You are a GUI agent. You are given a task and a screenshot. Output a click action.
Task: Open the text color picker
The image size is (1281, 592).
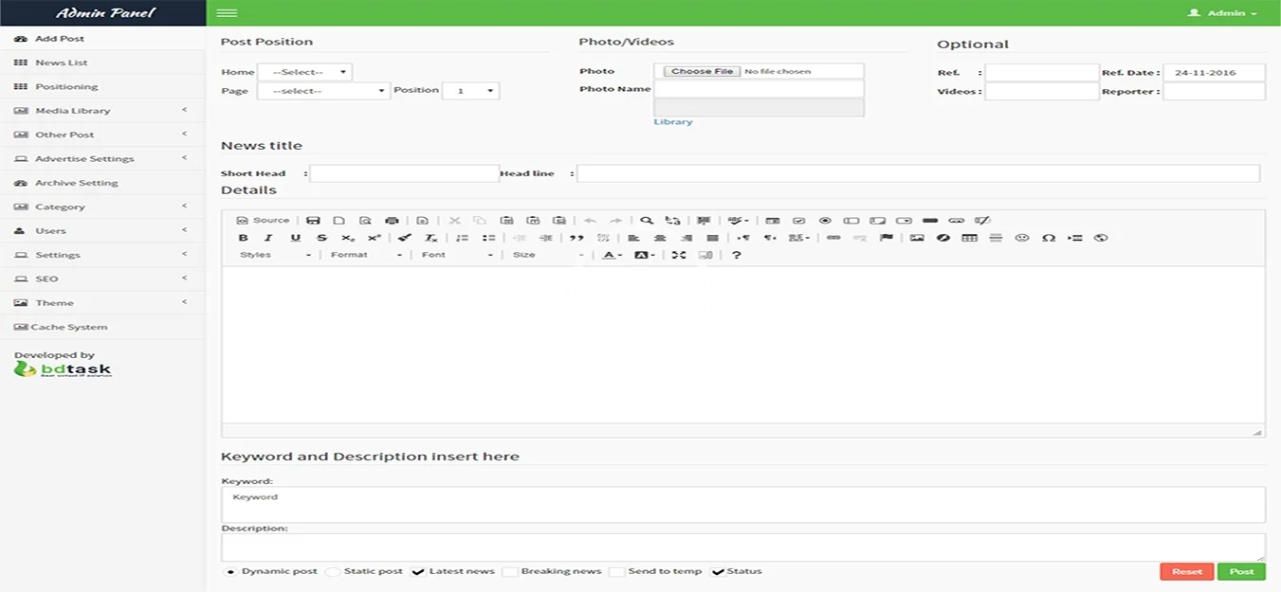point(612,255)
